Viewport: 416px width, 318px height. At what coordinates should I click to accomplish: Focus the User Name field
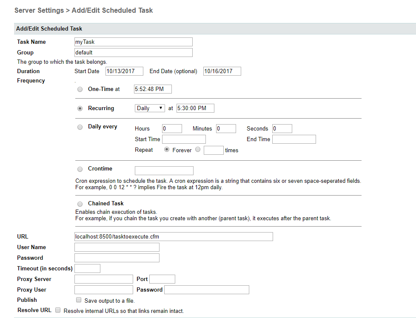(x=117, y=247)
